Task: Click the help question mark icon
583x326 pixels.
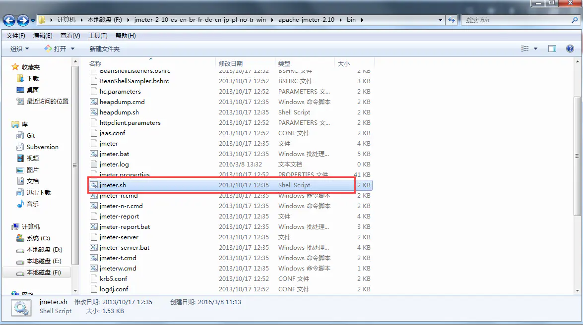Action: (570, 49)
